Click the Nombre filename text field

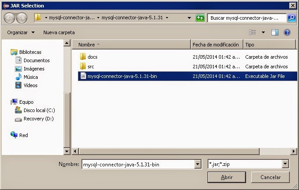click(138, 164)
